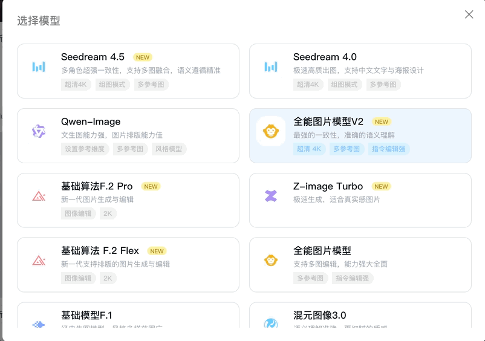485x341 pixels.
Task: Select the Z-image Turbo title
Action: [328, 186]
